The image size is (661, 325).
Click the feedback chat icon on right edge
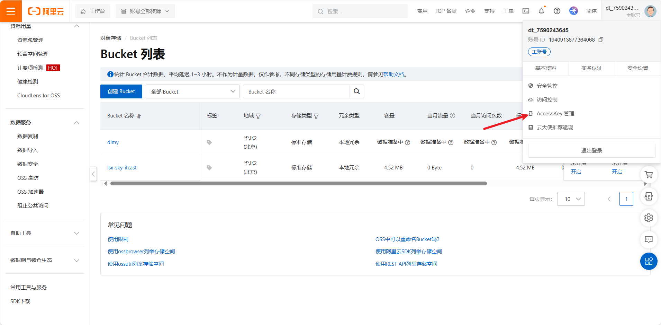click(x=649, y=239)
